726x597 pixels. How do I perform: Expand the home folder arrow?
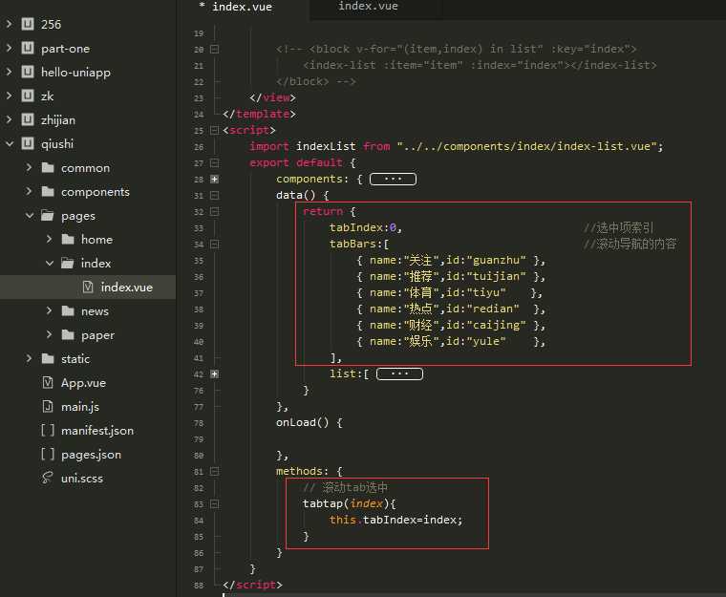tap(49, 239)
